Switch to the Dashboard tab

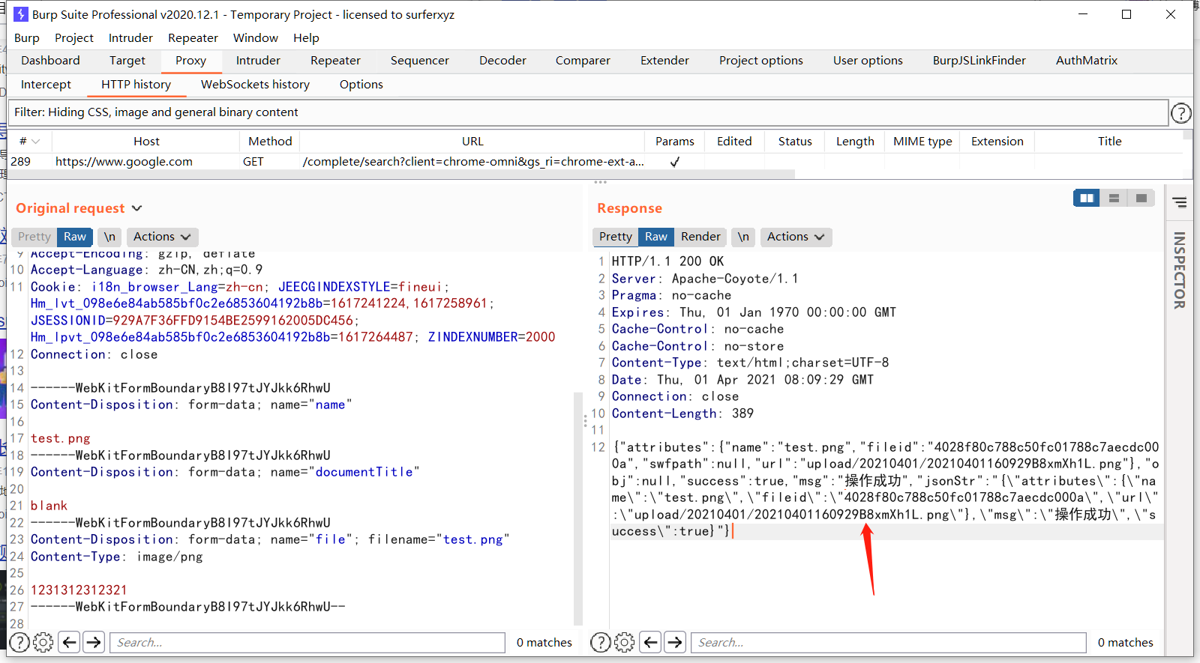(50, 61)
